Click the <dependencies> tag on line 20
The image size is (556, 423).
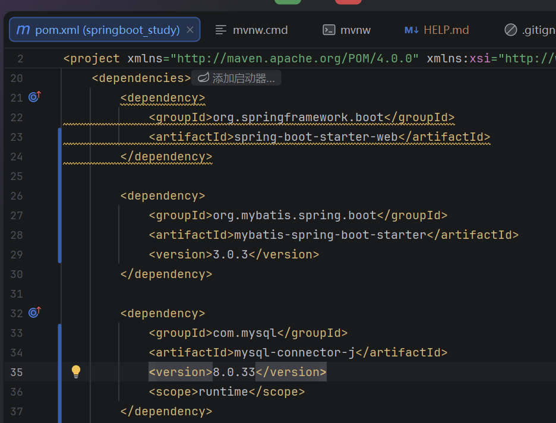[x=141, y=78]
